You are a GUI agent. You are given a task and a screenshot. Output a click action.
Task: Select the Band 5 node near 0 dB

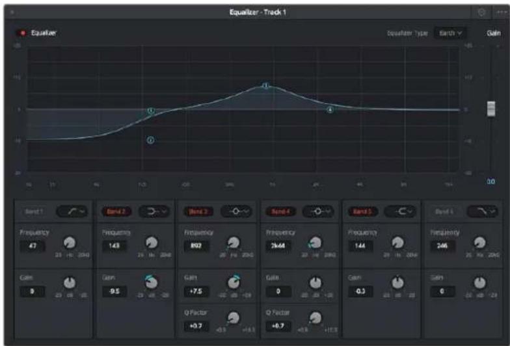coord(151,111)
